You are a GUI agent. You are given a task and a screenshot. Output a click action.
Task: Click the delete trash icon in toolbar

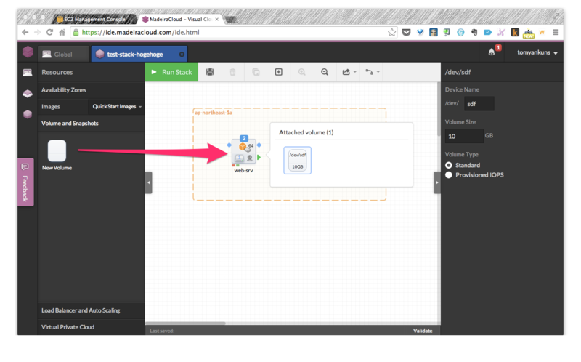pos(232,72)
